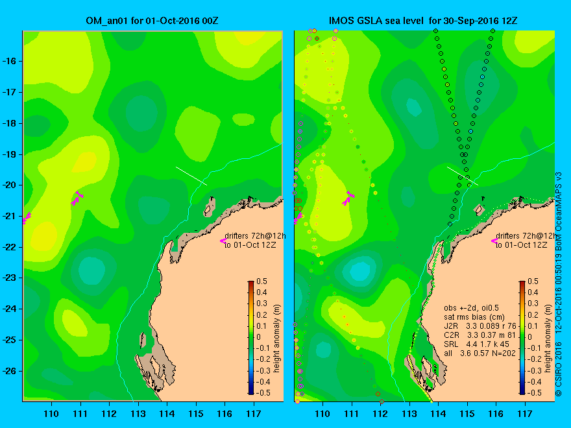Click longitude label 115 under right map

[467, 414]
